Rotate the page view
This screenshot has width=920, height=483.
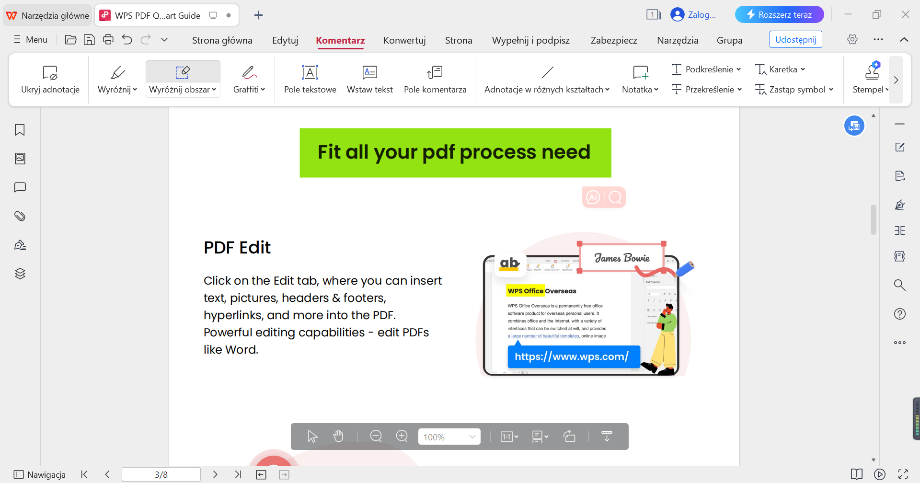tap(569, 437)
